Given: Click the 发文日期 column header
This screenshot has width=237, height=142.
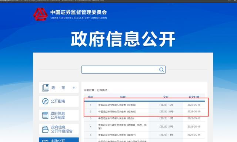Looking at the screenshot, I should [194, 97].
